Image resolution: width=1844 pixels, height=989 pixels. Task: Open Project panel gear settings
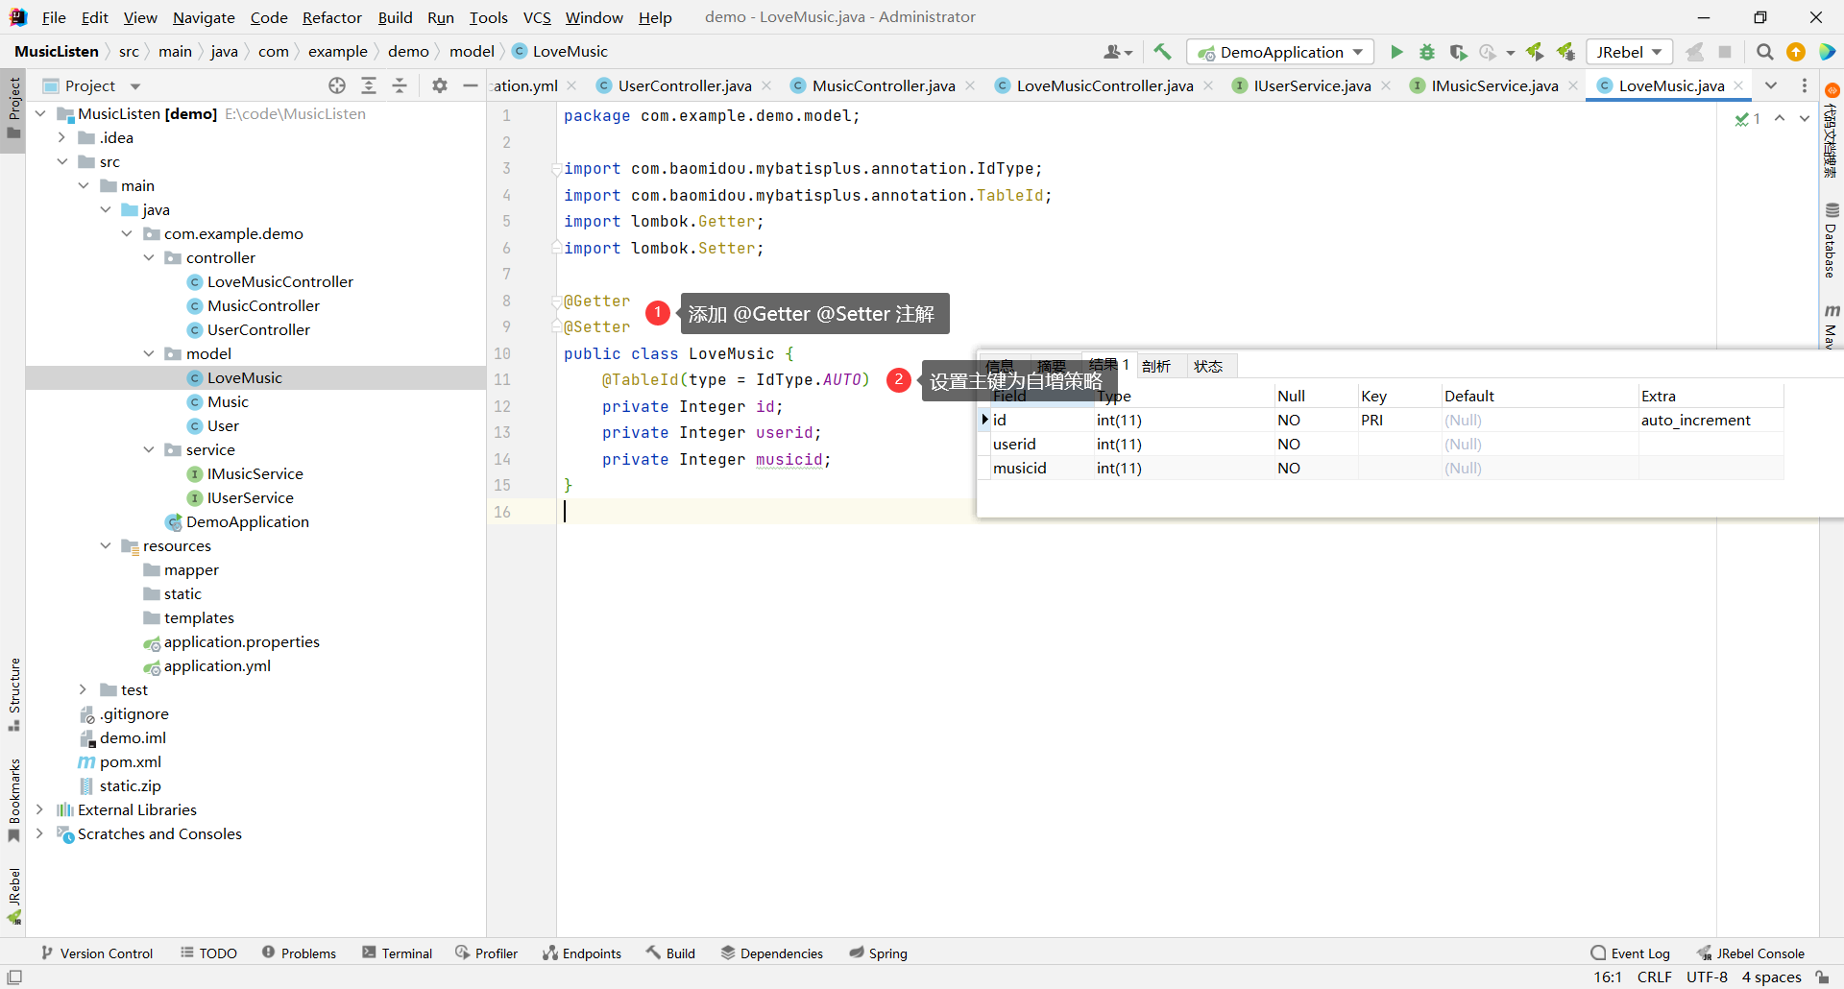point(440,85)
